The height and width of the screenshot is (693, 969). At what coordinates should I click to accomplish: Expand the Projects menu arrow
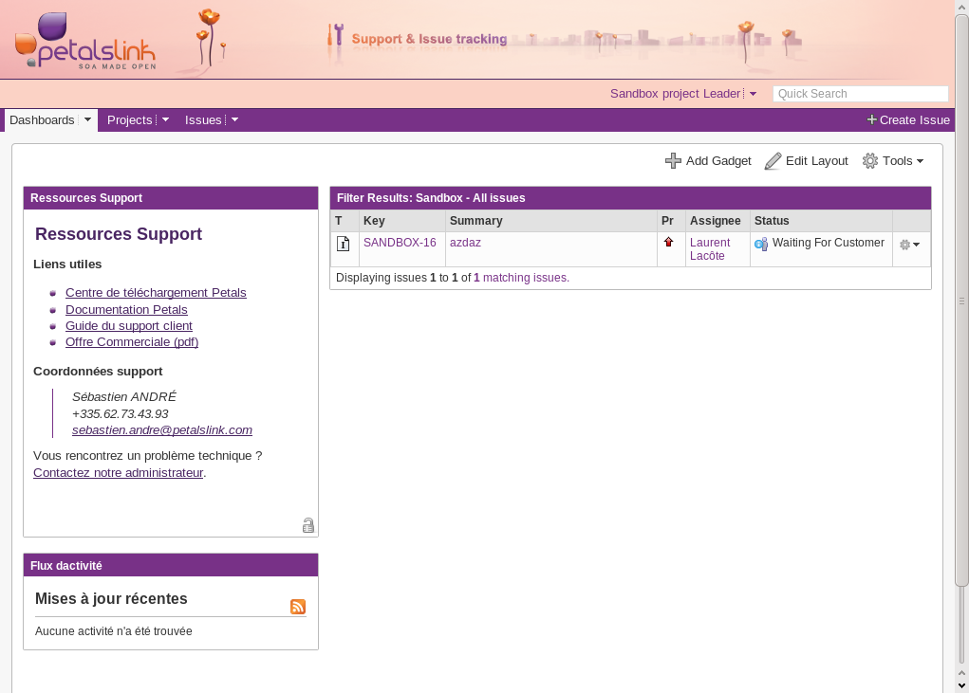(165, 120)
